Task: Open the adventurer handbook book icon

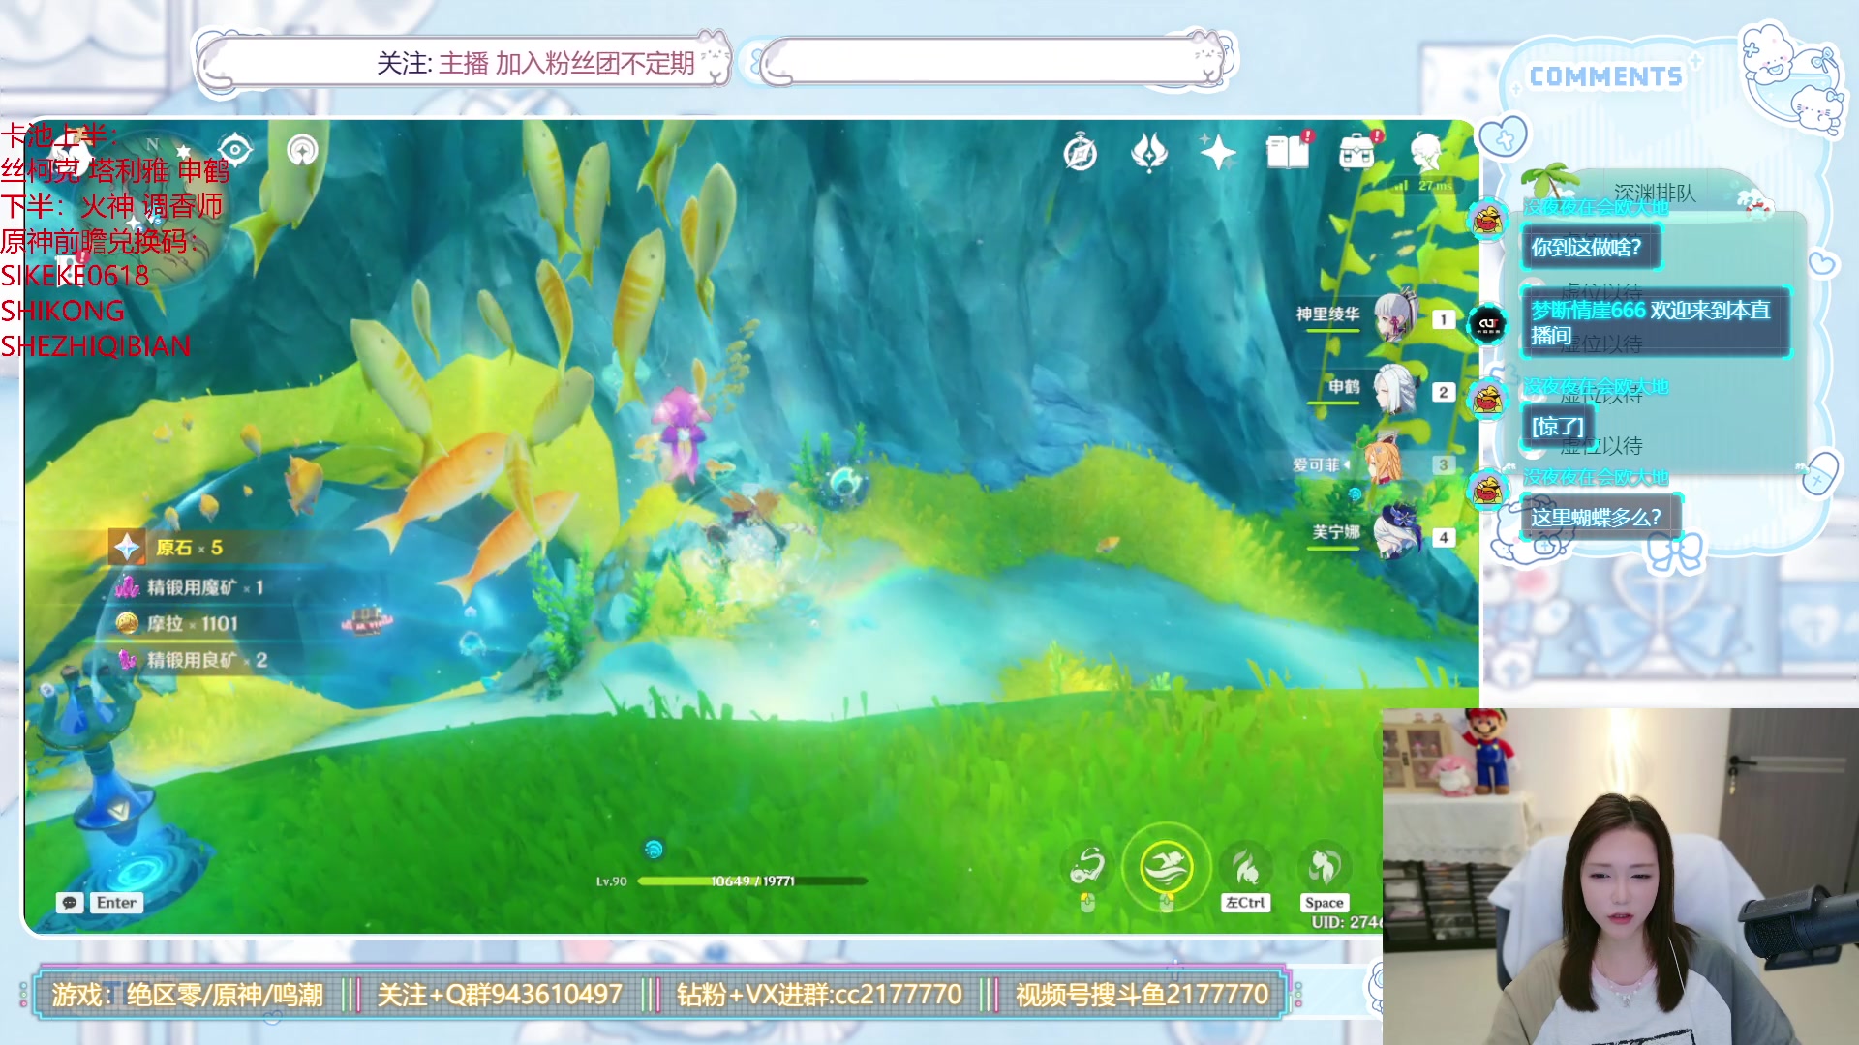Action: (x=1288, y=152)
